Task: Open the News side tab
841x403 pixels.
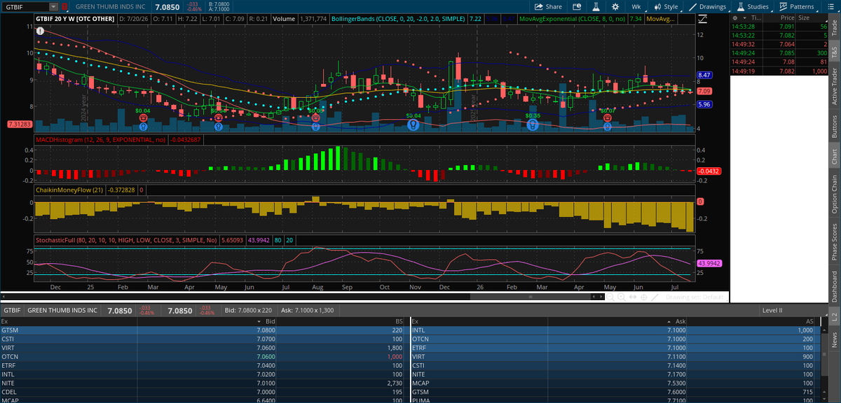Action: [x=834, y=339]
